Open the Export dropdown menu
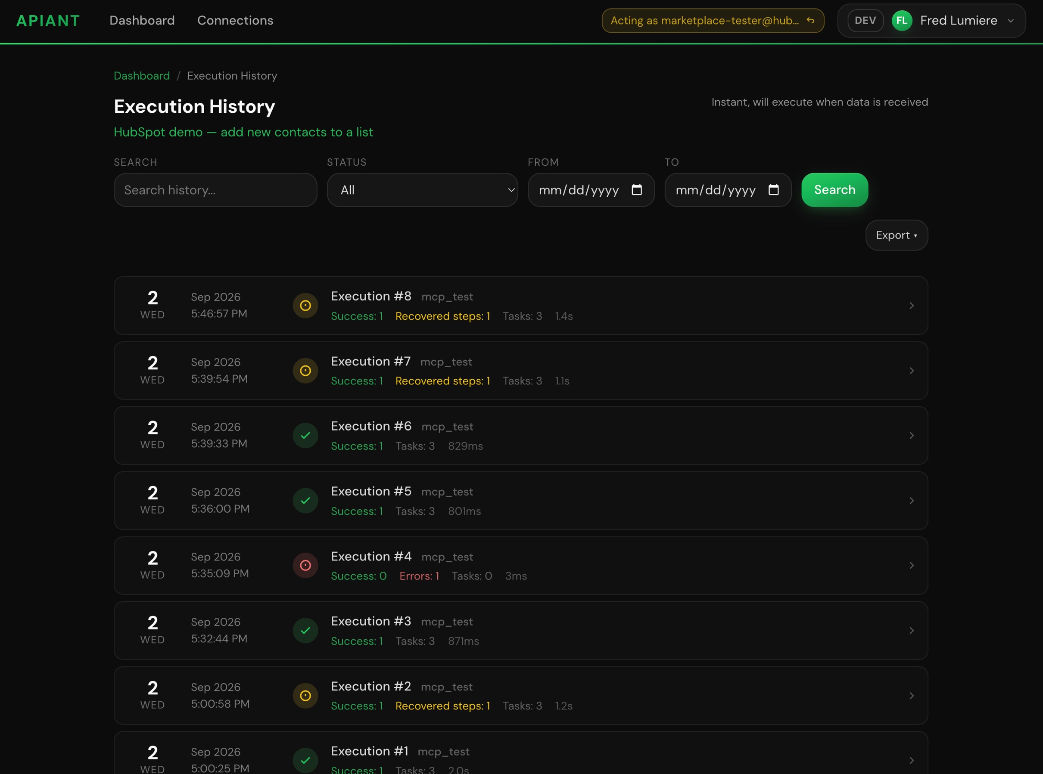Viewport: 1043px width, 774px height. tap(896, 235)
